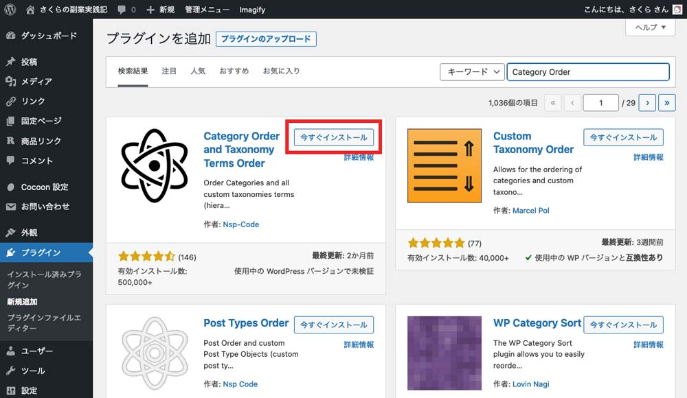Screen dimensions: 687x398
Task: Open 詳細情報 for Post Types Order
Action: (359, 344)
